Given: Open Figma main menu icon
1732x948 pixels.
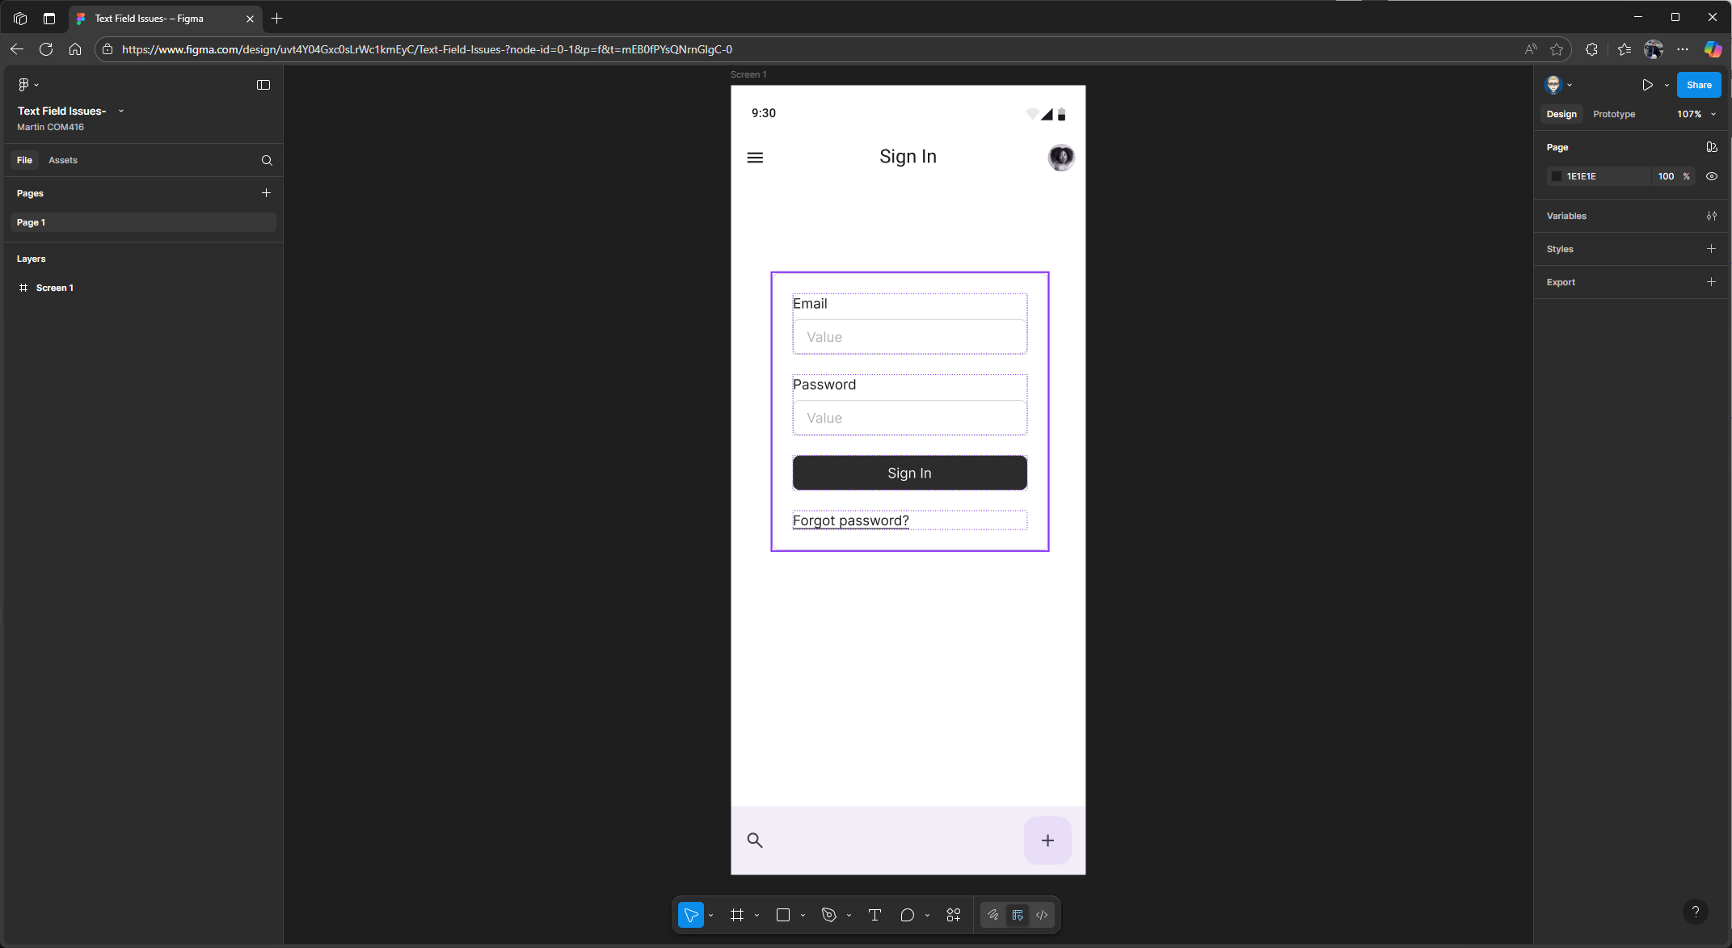Looking at the screenshot, I should [x=24, y=85].
